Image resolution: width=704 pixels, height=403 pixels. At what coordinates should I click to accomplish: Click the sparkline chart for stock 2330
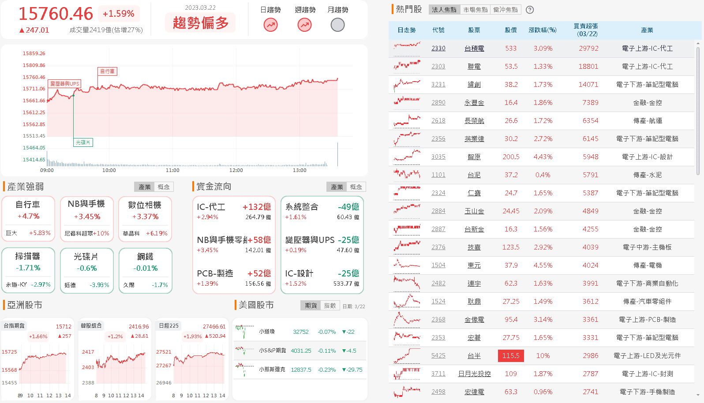click(x=407, y=48)
